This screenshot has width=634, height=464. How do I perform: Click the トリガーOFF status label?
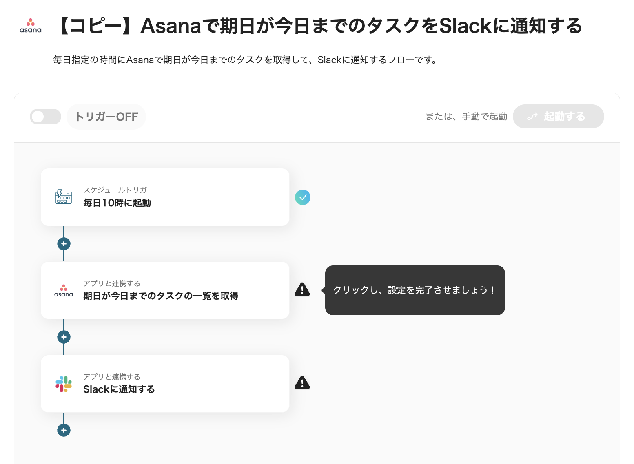click(106, 117)
